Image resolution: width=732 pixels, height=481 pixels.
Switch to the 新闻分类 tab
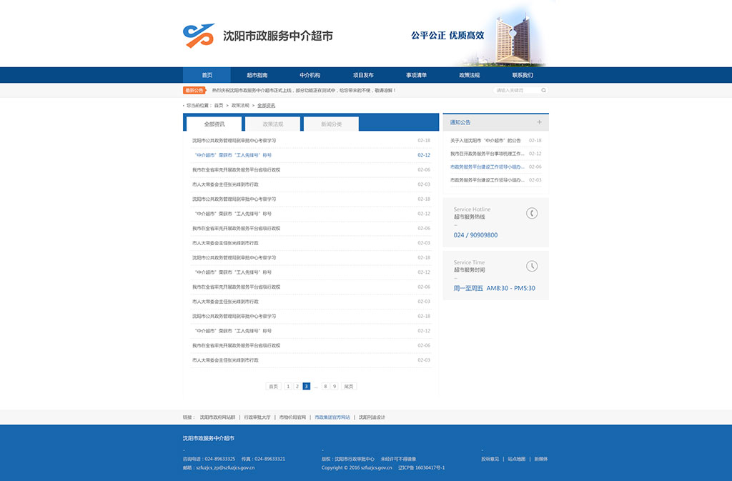pos(331,124)
